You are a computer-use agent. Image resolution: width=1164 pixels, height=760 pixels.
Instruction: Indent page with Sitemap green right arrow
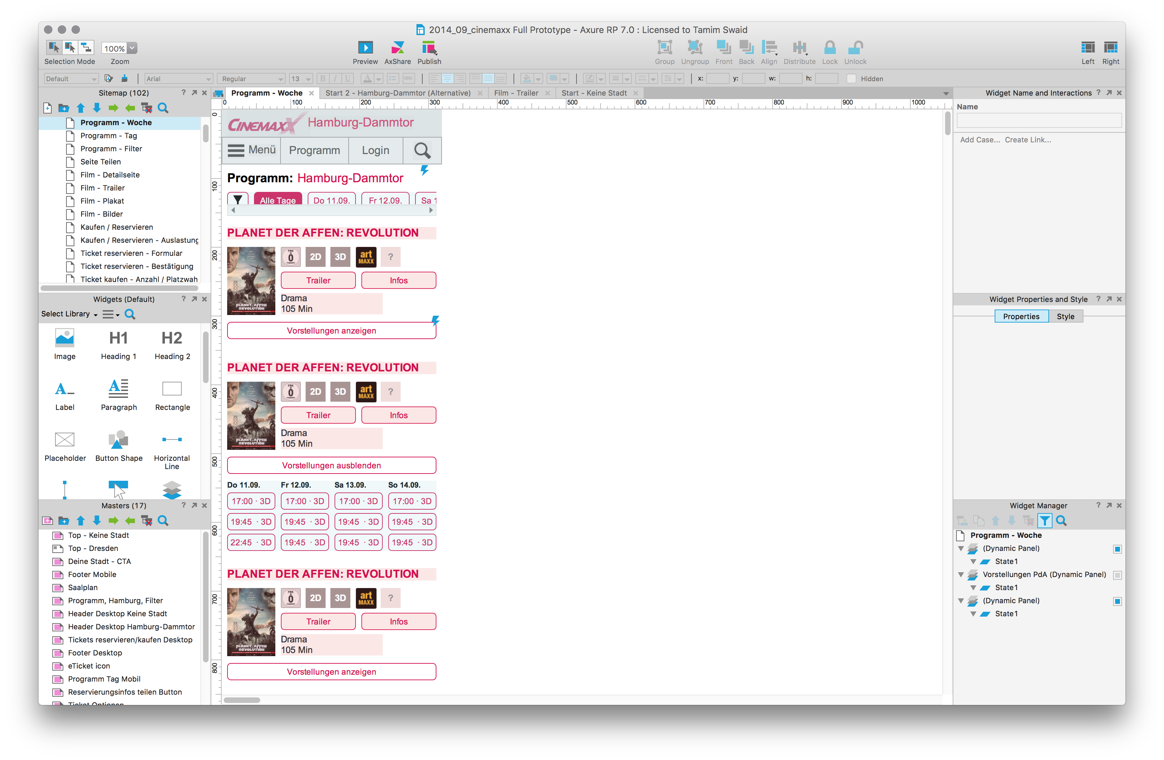(x=114, y=108)
